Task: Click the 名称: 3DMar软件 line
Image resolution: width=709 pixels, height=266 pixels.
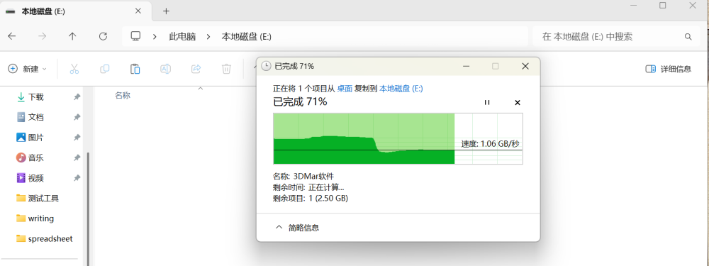Action: click(303, 176)
